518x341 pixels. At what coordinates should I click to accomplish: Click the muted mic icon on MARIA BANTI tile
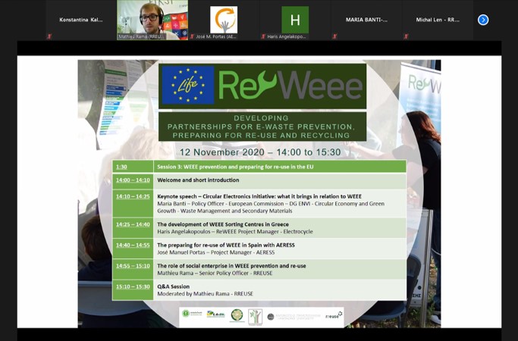(334, 36)
